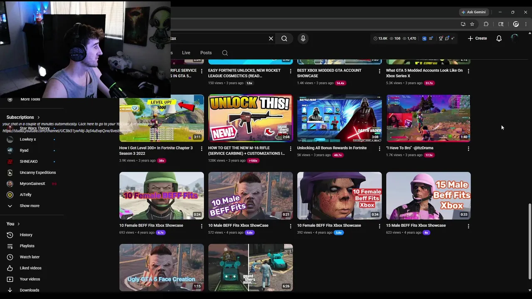Screen dimensions: 532x299
Task: Clear the search box with the X icon
Action: pyautogui.click(x=271, y=38)
